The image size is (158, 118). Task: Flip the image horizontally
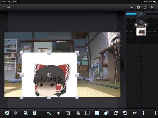click(135, 113)
